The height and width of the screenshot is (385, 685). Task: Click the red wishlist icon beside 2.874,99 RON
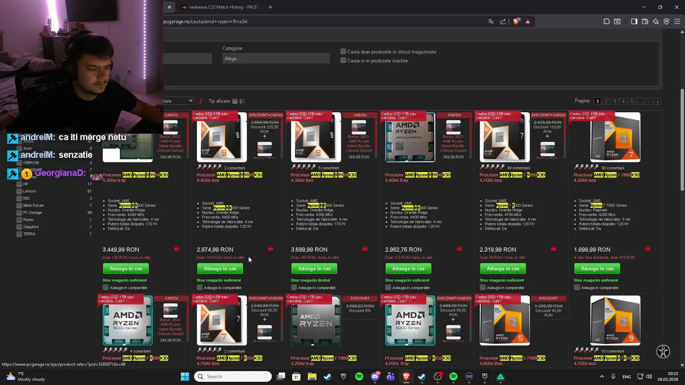(x=270, y=249)
